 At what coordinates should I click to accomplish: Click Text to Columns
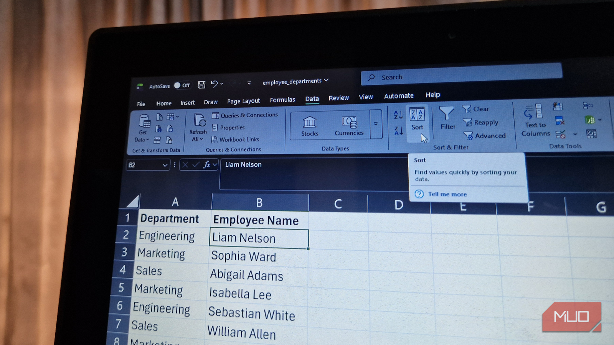[535, 121]
